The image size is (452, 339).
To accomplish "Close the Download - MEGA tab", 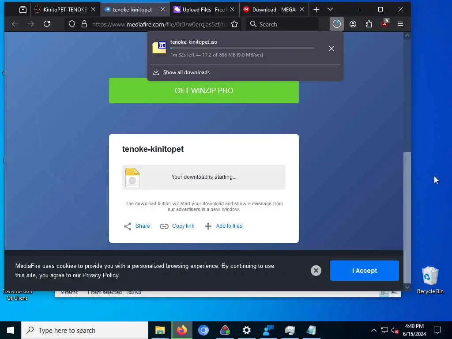I will [x=302, y=10].
